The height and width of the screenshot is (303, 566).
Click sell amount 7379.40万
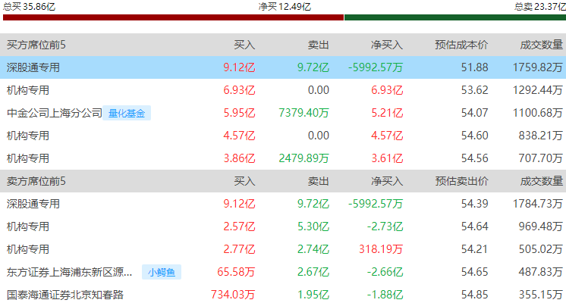click(303, 113)
